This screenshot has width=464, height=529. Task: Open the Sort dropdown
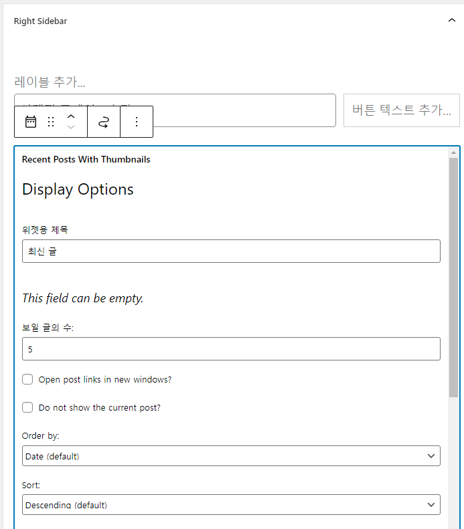coord(231,505)
